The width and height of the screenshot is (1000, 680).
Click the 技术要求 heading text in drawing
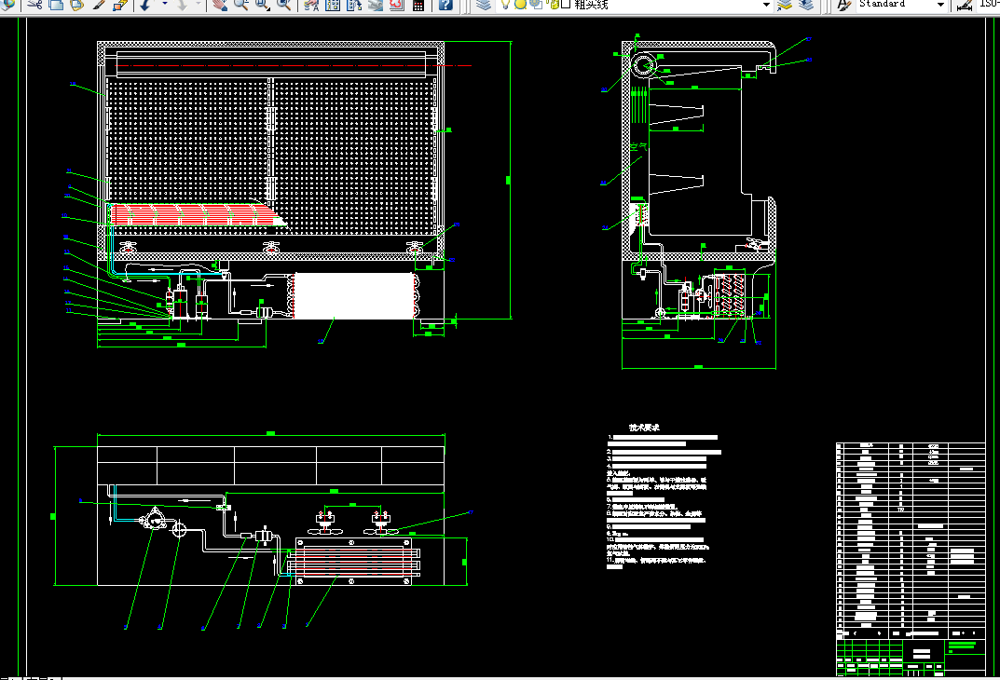coord(643,428)
